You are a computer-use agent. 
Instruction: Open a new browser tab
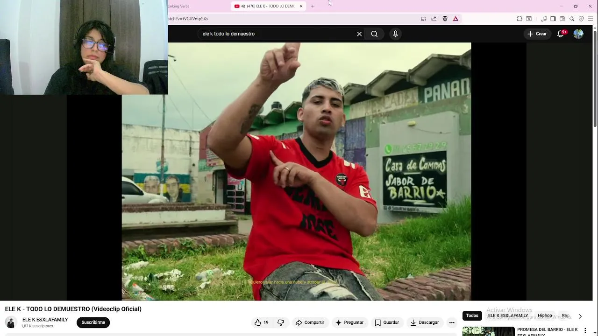tap(313, 6)
